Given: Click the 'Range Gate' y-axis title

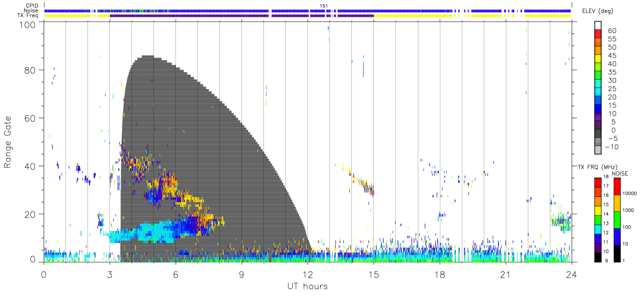Looking at the screenshot, I should tap(8, 143).
